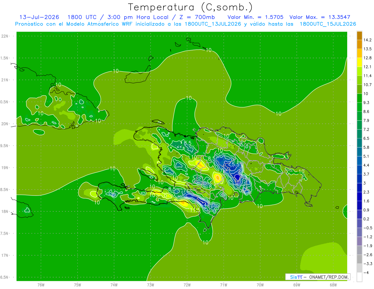This screenshot has width=374, height=289.
Task: Click the "19N" latitude label
Action: click(x=5, y=168)
